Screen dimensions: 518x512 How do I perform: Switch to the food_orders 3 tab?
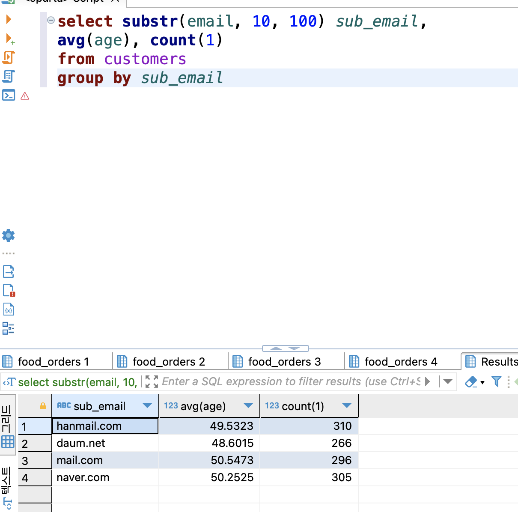[286, 361]
